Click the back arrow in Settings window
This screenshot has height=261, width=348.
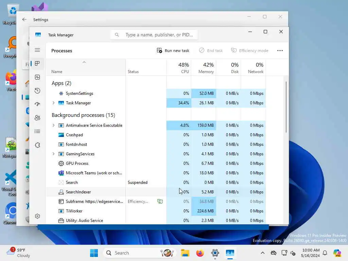point(24,19)
